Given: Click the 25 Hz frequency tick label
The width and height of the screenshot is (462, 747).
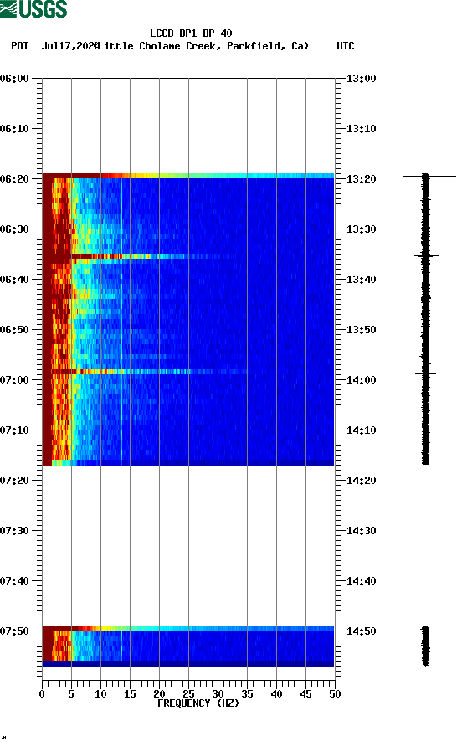Looking at the screenshot, I should pos(188,693).
